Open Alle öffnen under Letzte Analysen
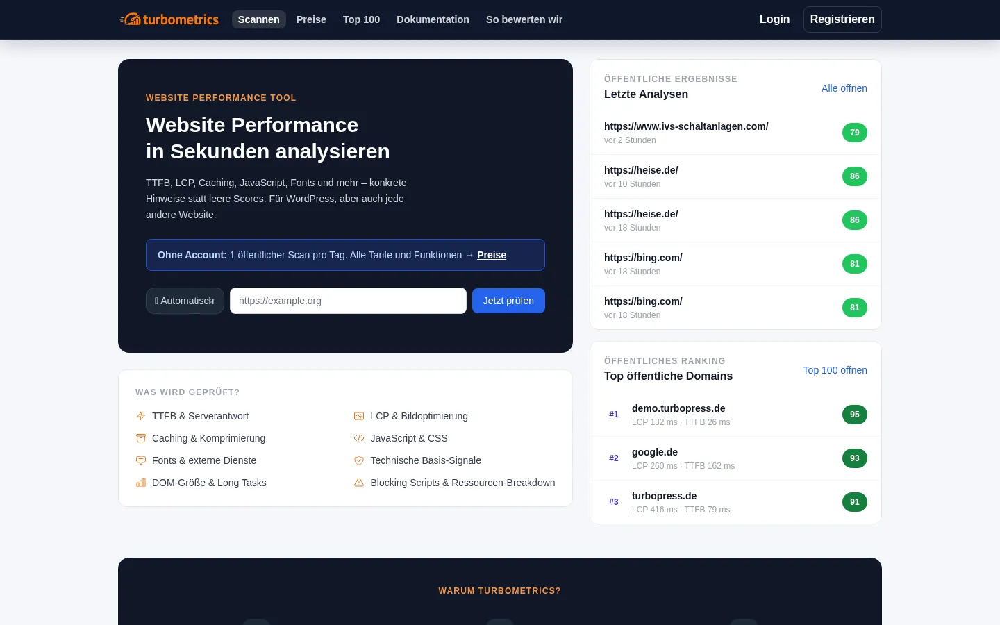 [844, 88]
